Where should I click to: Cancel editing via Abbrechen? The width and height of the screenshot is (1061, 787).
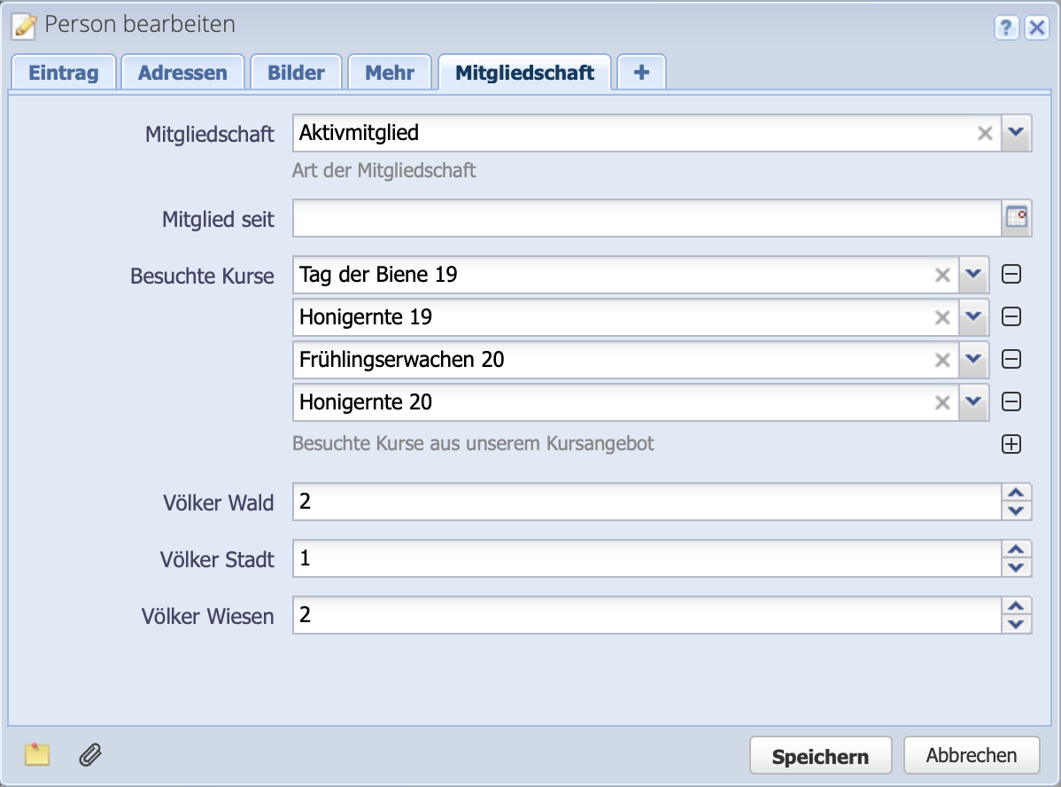click(x=971, y=754)
